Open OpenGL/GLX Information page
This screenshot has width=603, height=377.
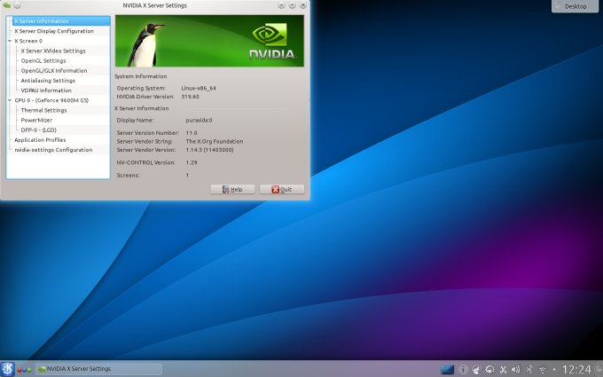coord(54,71)
